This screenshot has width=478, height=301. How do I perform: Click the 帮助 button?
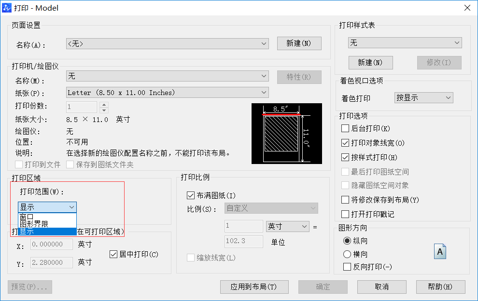pyautogui.click(x=440, y=287)
